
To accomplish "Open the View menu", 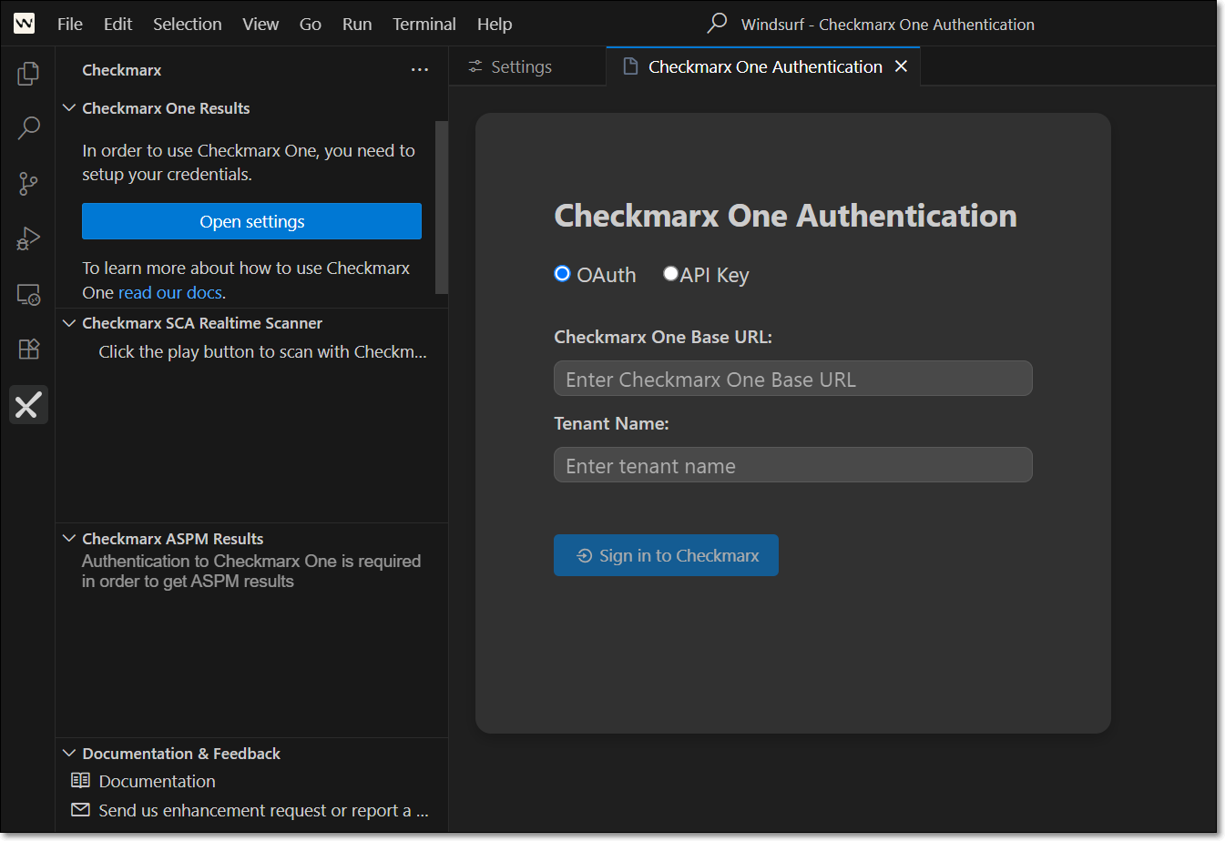I will (260, 24).
